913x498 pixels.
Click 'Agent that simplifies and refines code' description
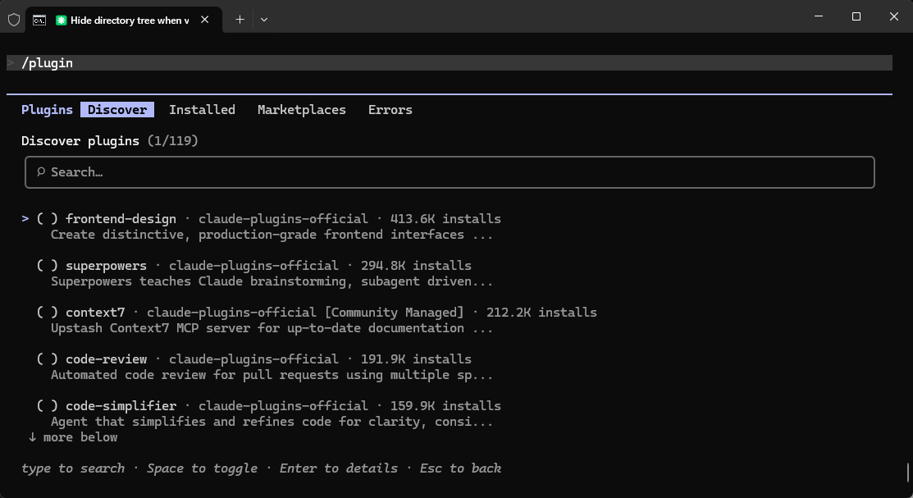pyautogui.click(x=272, y=422)
